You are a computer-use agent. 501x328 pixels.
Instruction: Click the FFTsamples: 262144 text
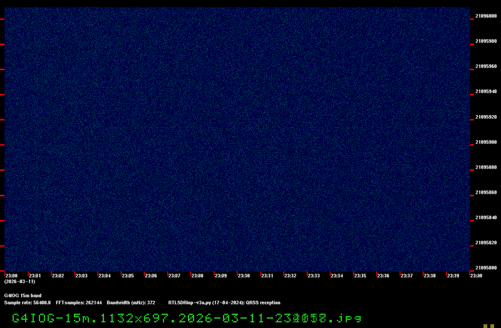click(x=79, y=302)
